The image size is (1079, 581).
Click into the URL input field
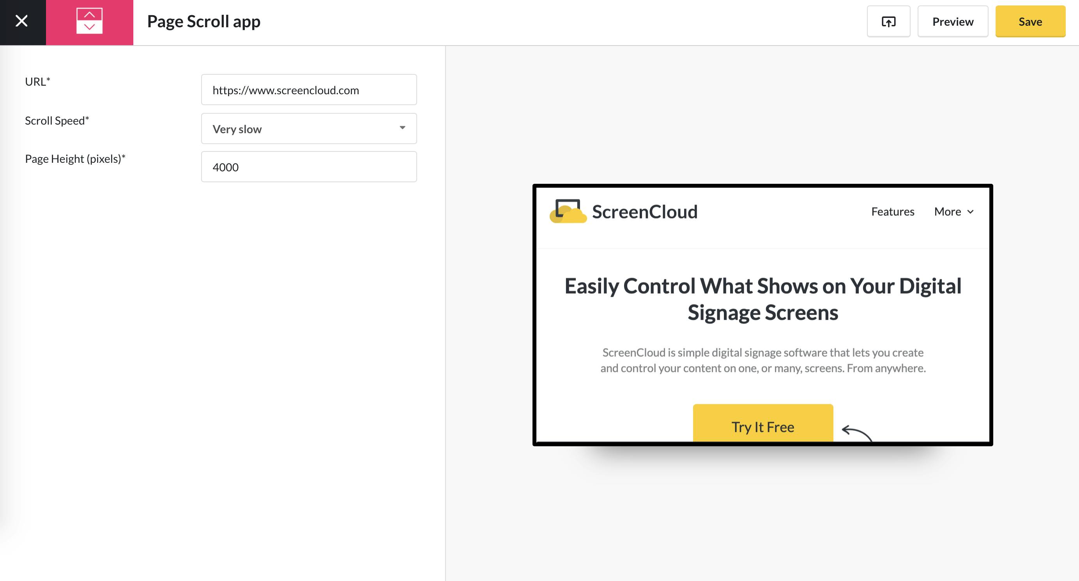[309, 90]
